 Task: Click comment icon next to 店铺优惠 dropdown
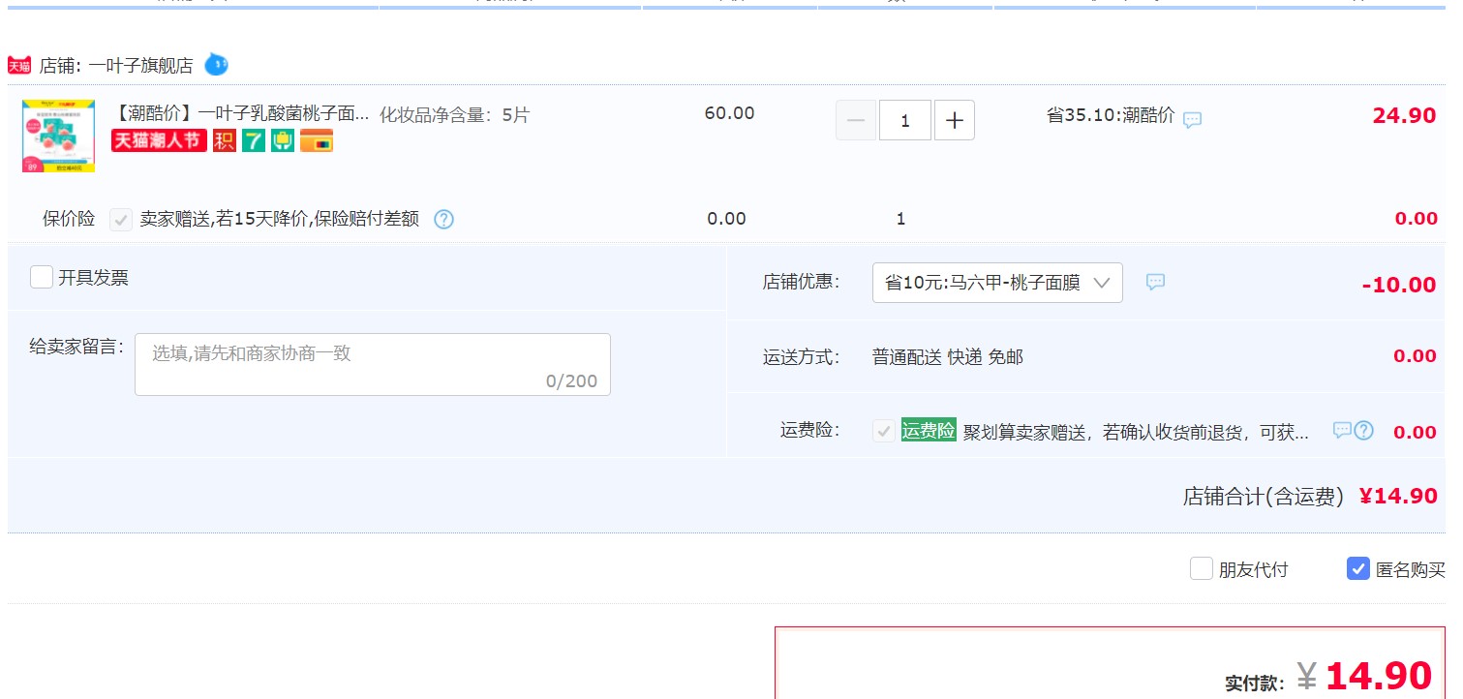tap(1155, 282)
